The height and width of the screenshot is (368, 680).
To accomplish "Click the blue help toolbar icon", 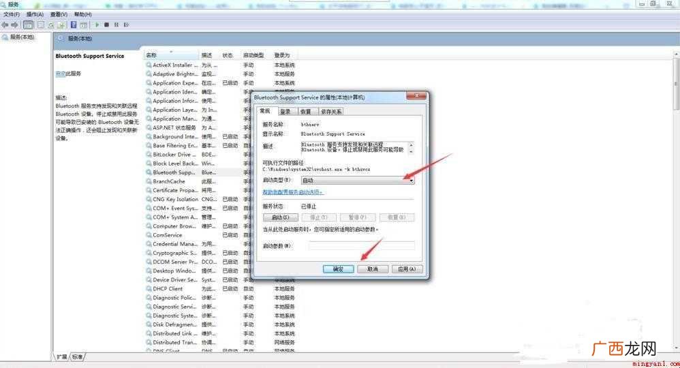I will (74, 25).
